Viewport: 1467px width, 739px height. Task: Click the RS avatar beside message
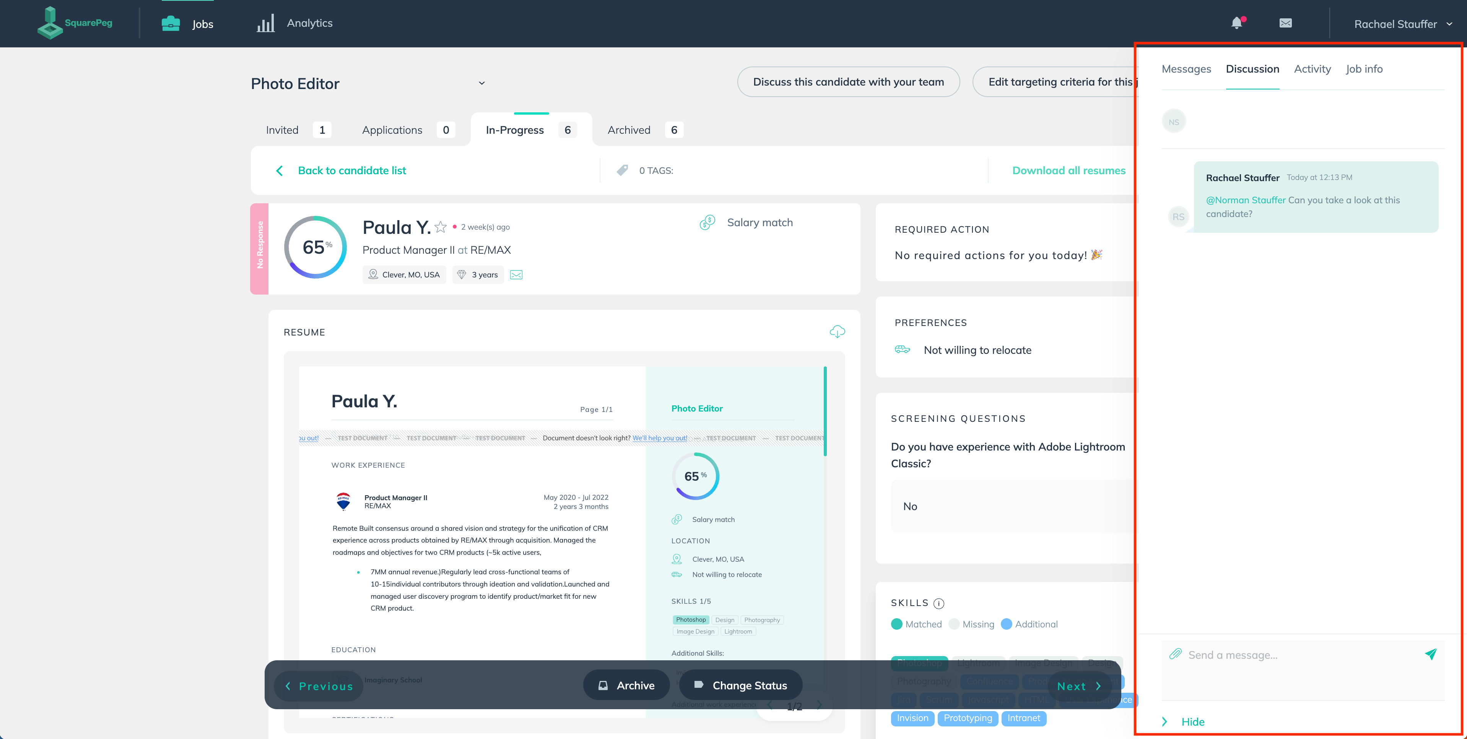point(1178,217)
